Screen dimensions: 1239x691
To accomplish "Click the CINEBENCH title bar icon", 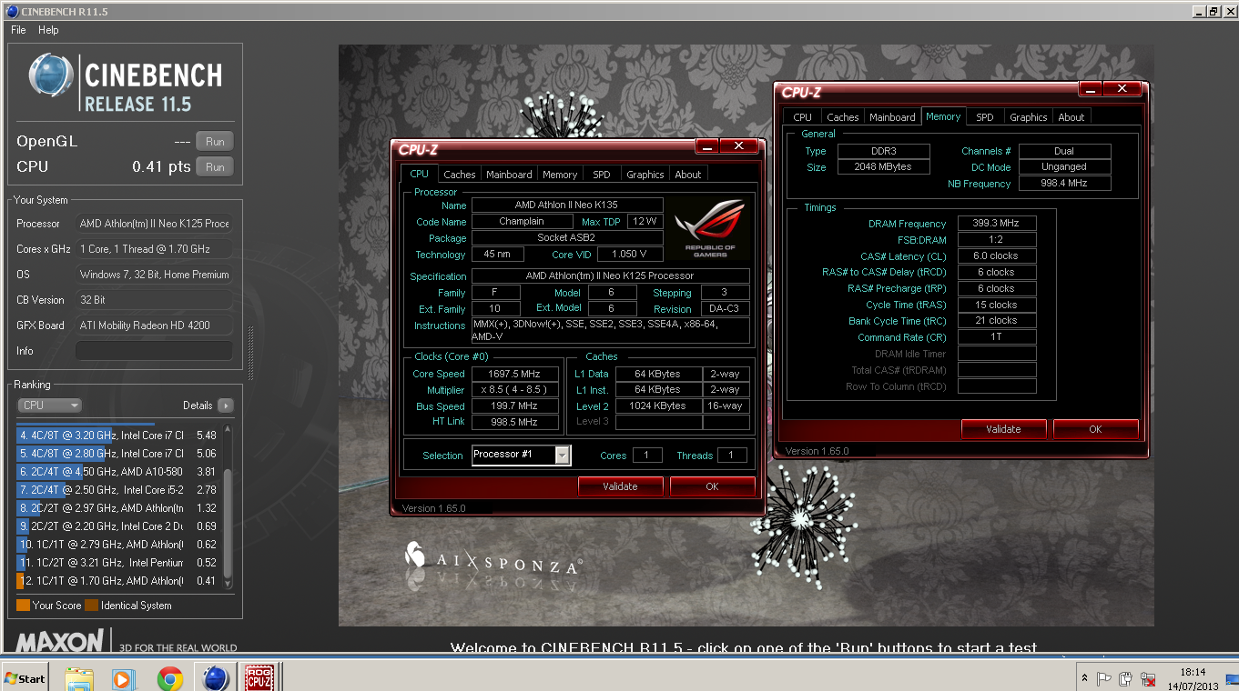I will [11, 11].
